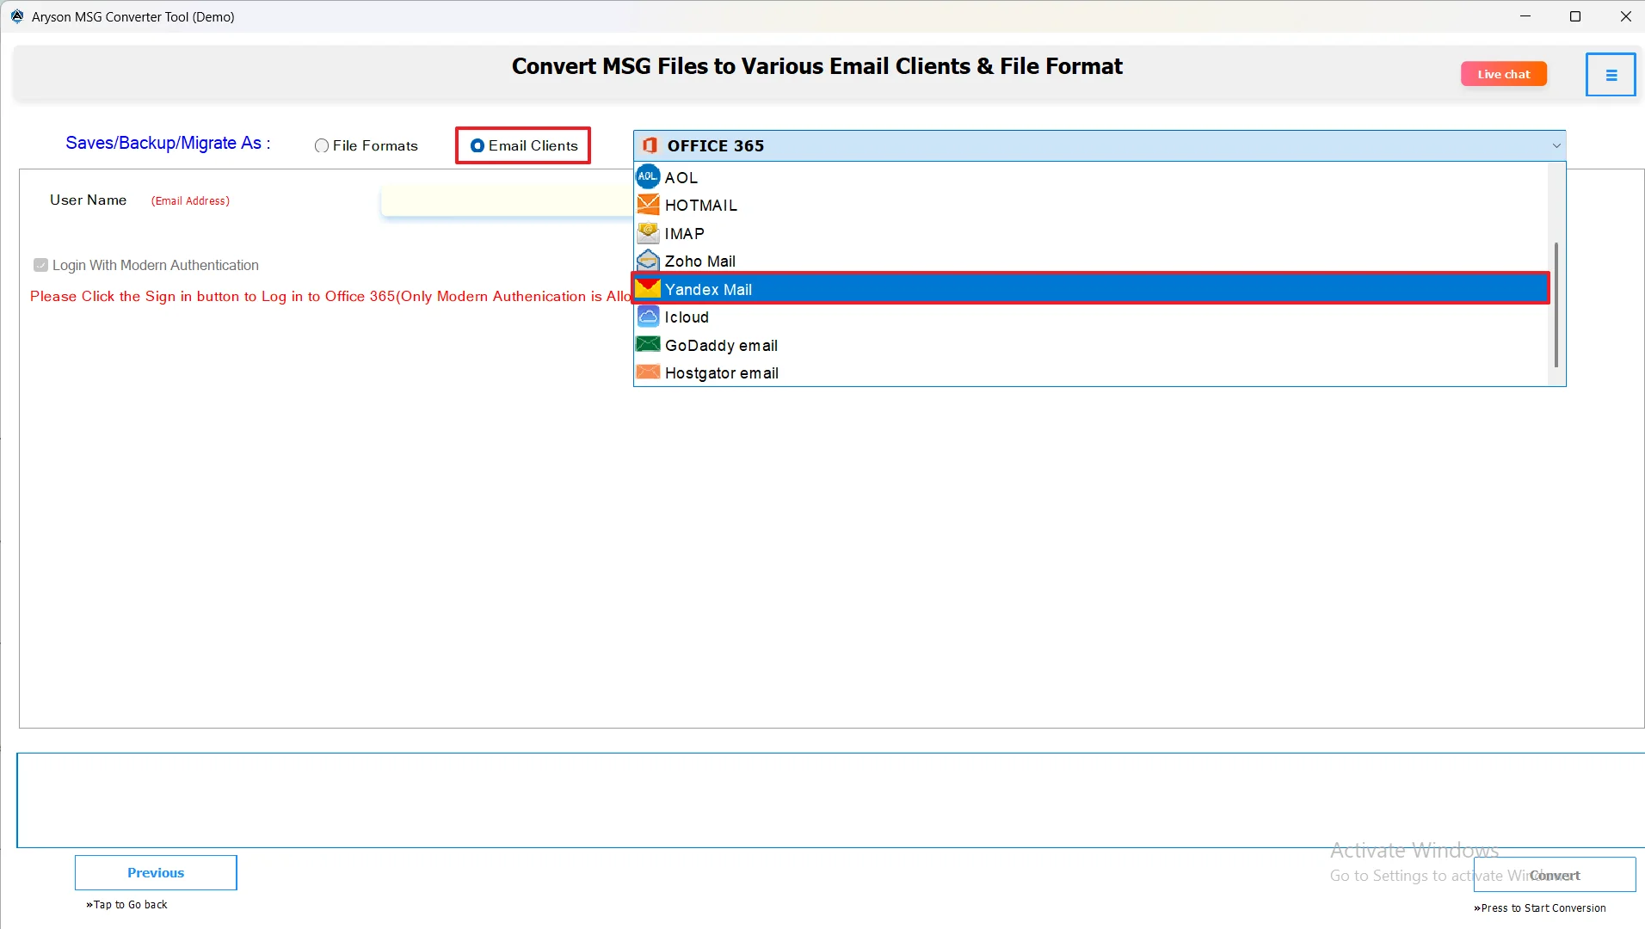Minimize the Aryson MSG Converter window
The height and width of the screenshot is (929, 1645).
tap(1525, 16)
